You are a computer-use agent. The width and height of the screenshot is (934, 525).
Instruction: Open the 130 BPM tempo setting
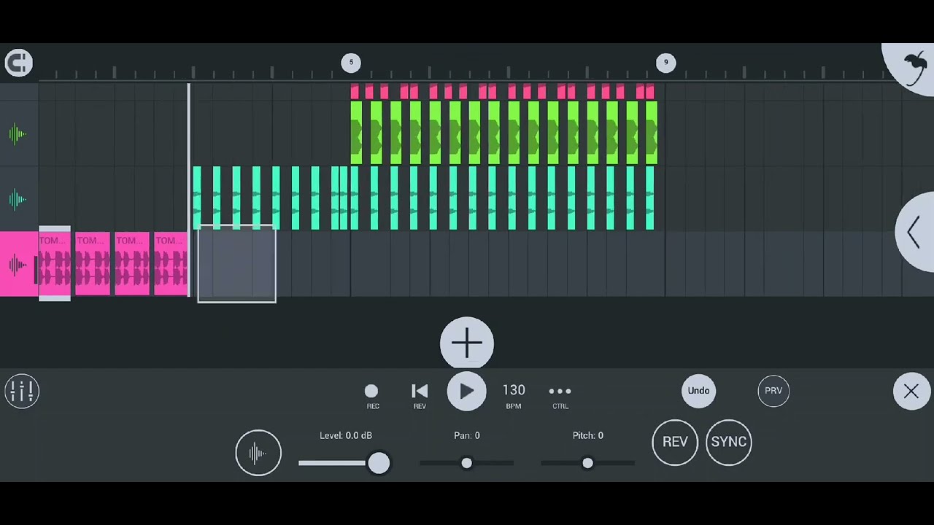[x=514, y=396]
